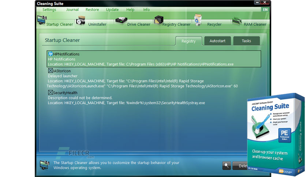Open the Journal menu
This screenshot has height=177, width=306.
[x=72, y=10]
